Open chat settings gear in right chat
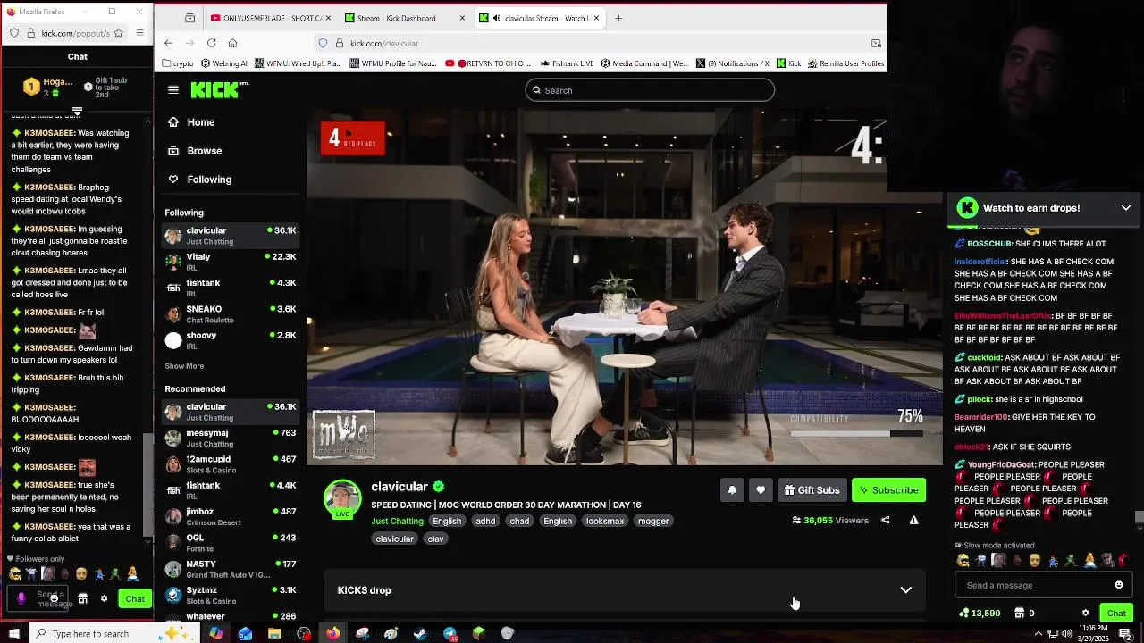The height and width of the screenshot is (643, 1144). (1085, 613)
